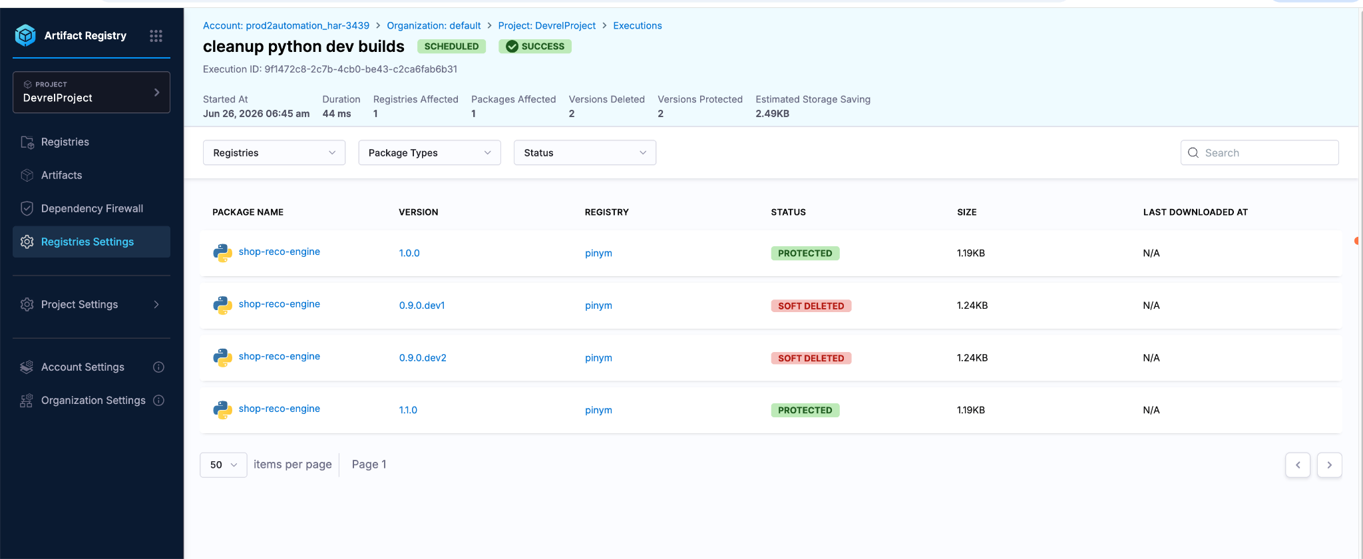Click the Python icon in 0.9.0.dev2 row
This screenshot has height=559, width=1363.
(222, 358)
